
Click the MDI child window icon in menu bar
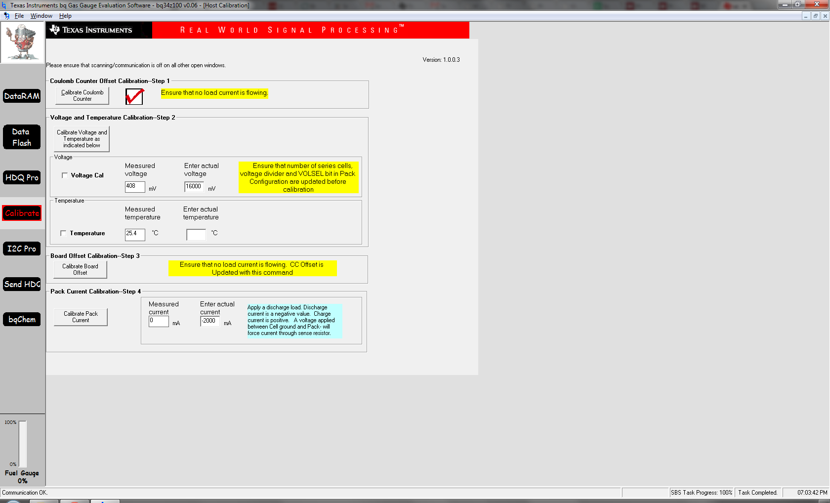[6, 16]
